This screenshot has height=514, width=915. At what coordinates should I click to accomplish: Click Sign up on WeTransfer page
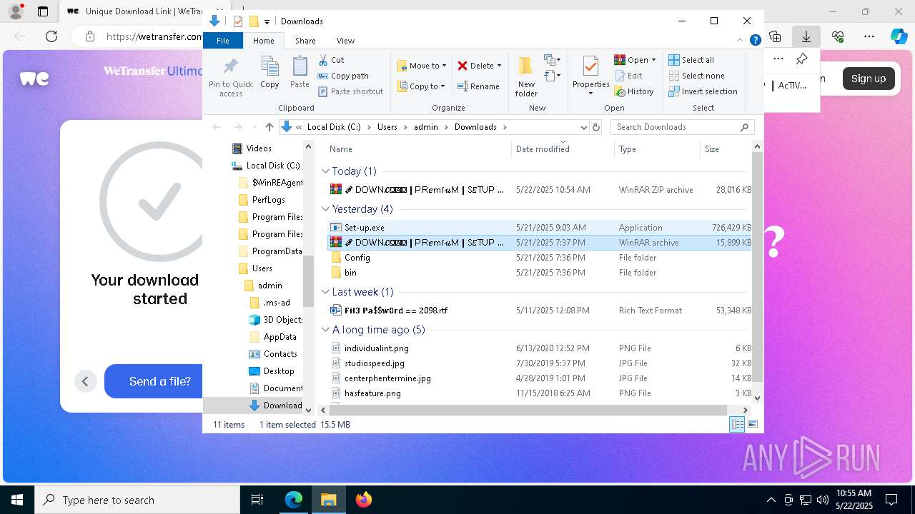869,79
